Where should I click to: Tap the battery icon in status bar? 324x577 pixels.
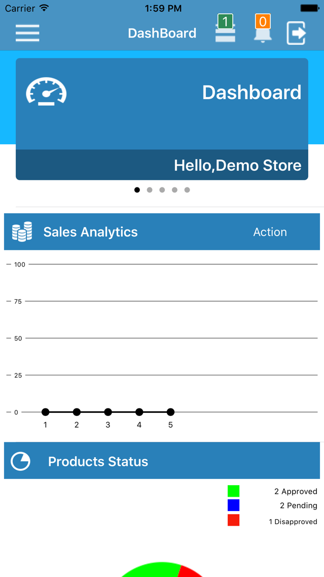pos(309,8)
